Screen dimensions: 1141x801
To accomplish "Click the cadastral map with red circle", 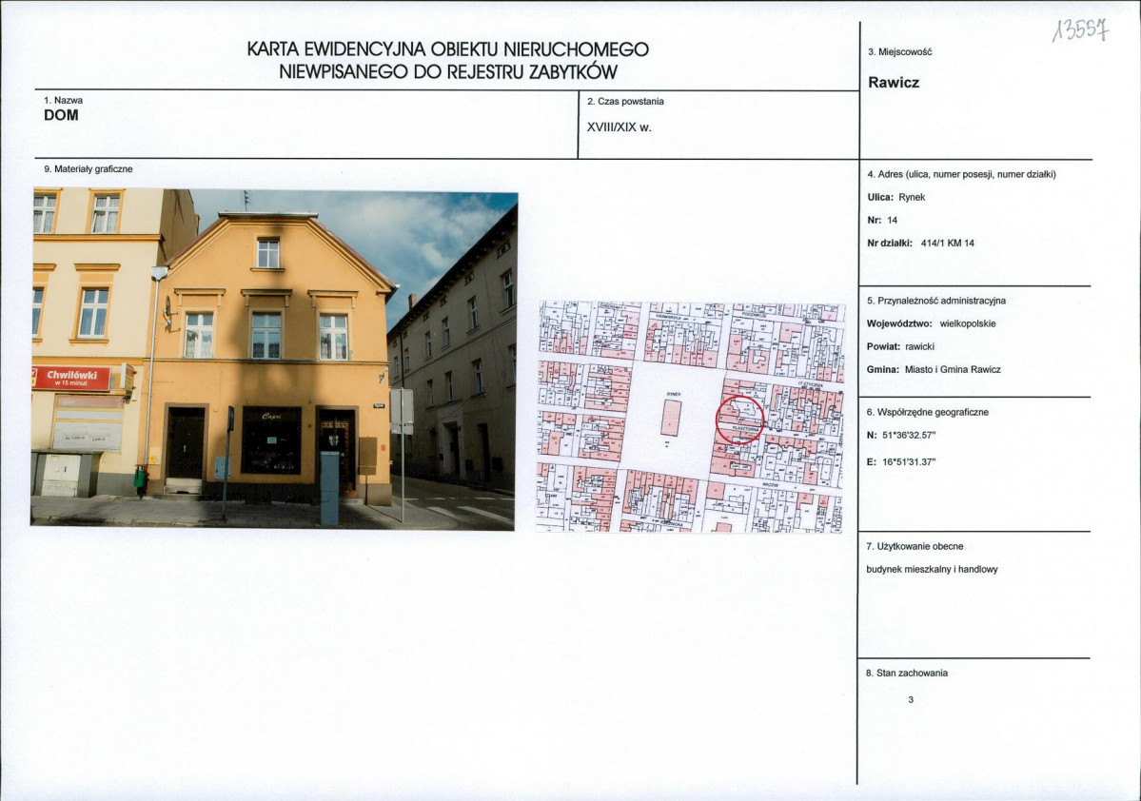I will [691, 417].
